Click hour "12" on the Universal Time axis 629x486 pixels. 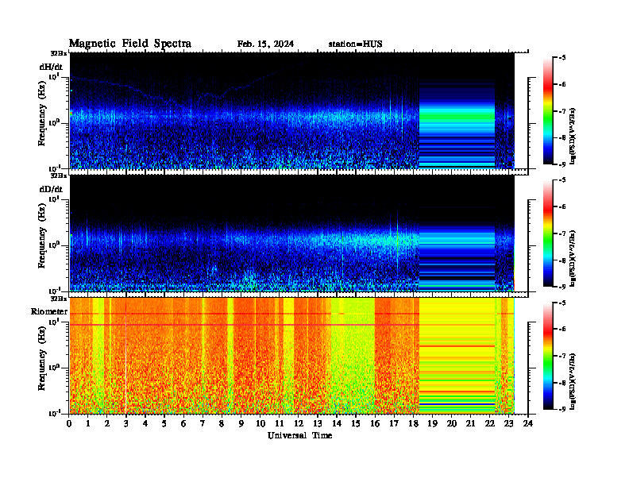point(299,423)
